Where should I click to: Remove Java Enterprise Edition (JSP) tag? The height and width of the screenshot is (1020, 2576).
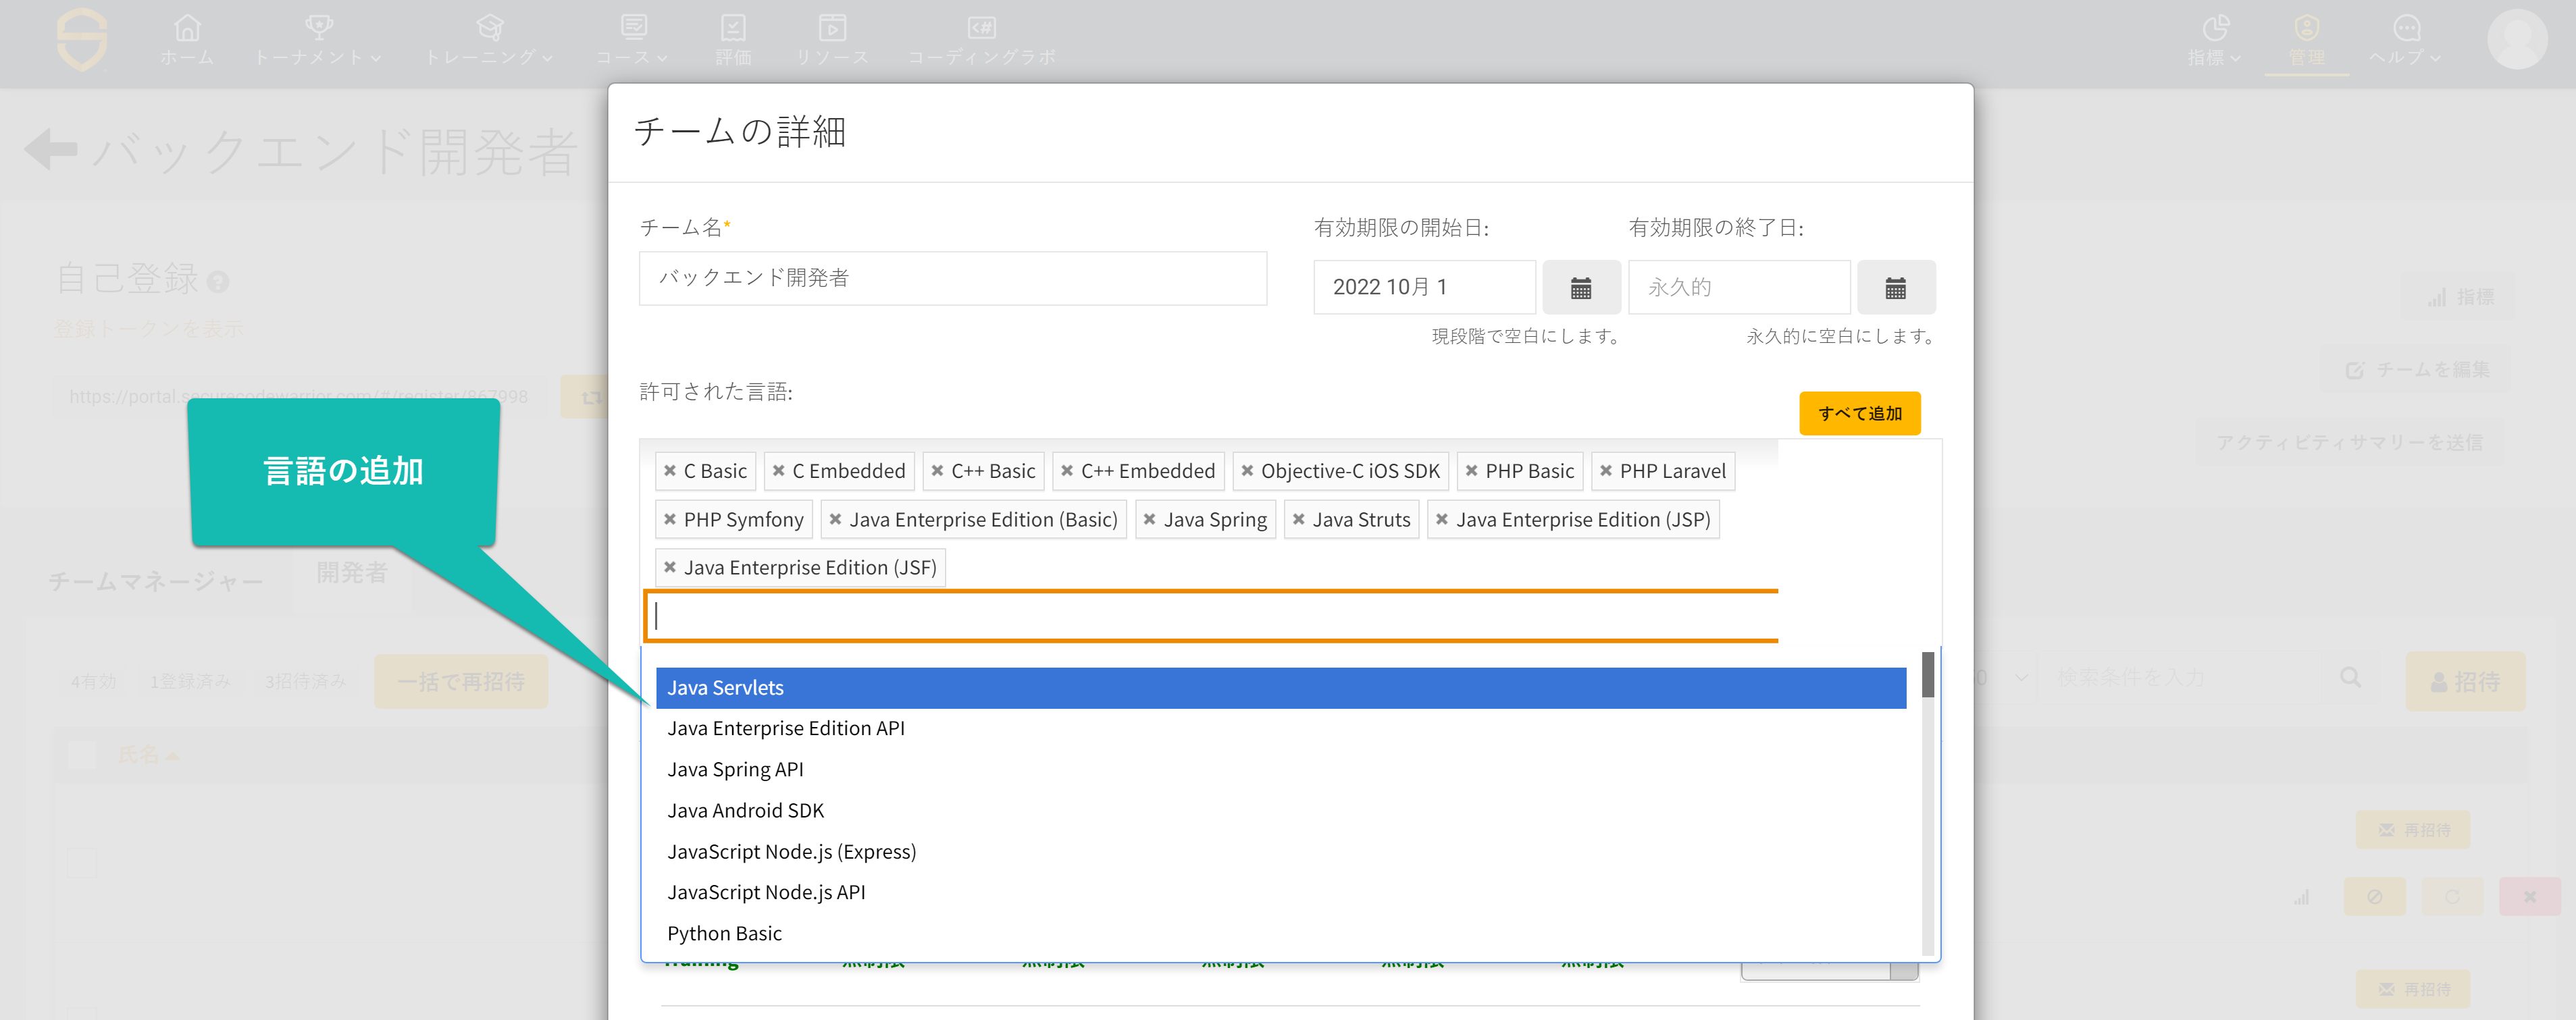click(1442, 520)
